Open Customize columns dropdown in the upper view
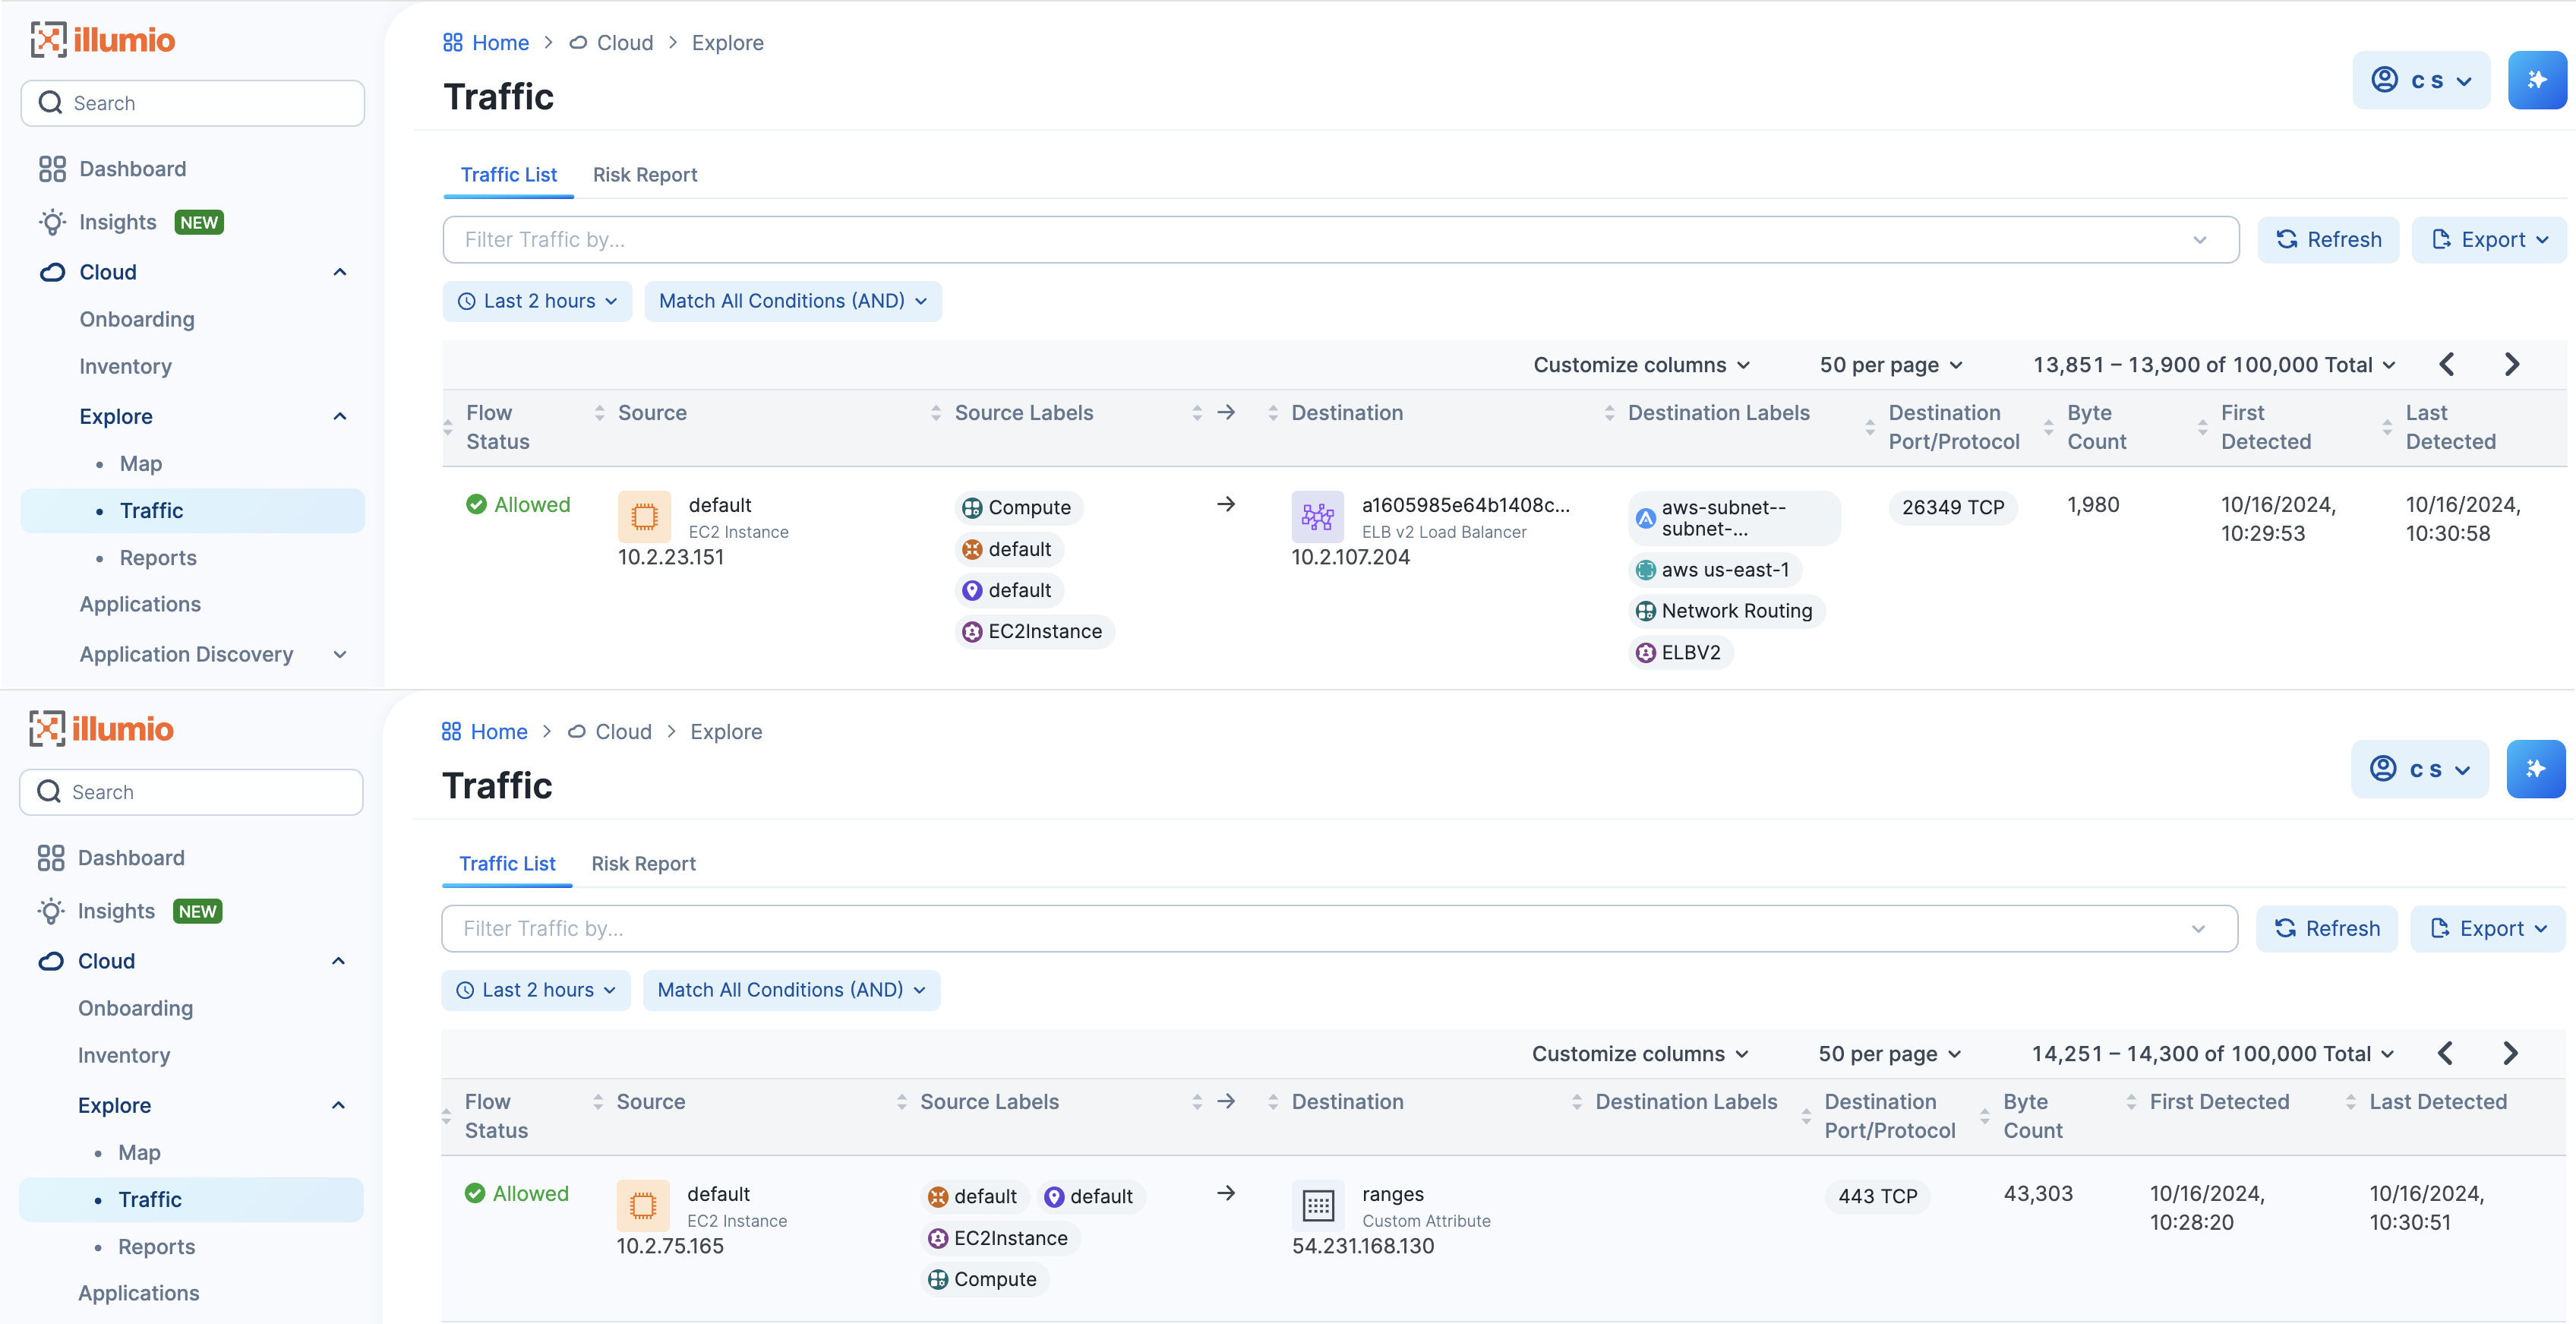 click(1641, 365)
